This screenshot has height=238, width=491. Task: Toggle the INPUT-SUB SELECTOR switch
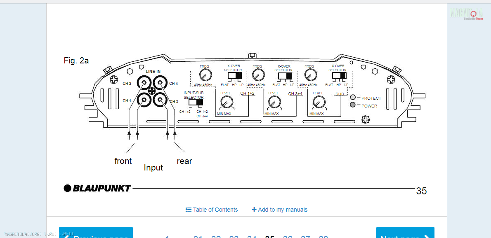(x=196, y=102)
